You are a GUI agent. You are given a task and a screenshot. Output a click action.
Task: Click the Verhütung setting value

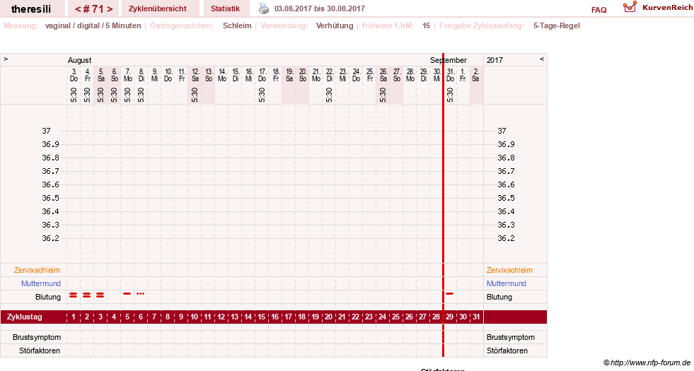coord(335,25)
